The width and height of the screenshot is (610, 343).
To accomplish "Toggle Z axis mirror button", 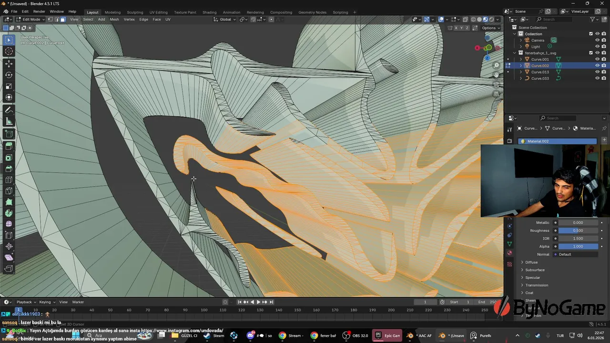I will (x=467, y=28).
